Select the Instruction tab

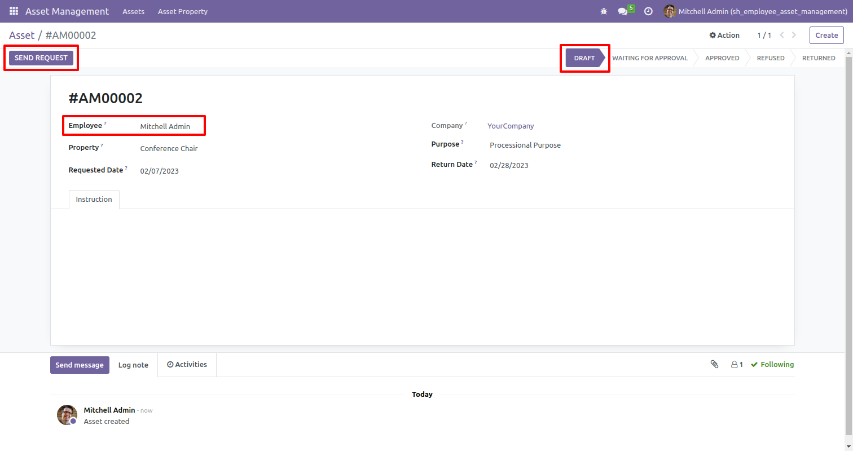[94, 200]
